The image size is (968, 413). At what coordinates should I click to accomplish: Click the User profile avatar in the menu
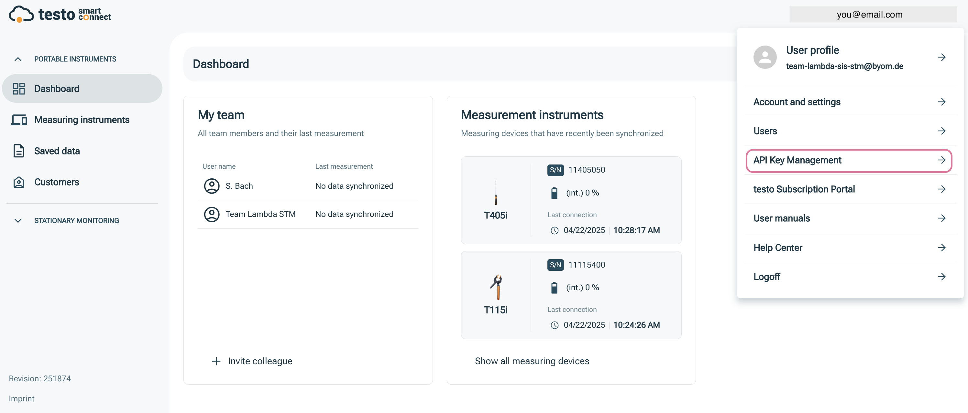click(x=765, y=57)
